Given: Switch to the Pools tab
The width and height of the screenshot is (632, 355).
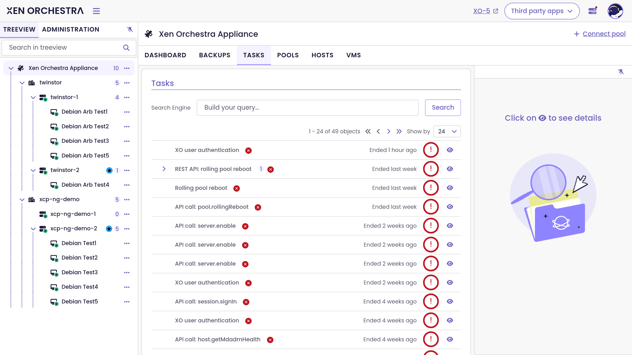Looking at the screenshot, I should point(288,55).
